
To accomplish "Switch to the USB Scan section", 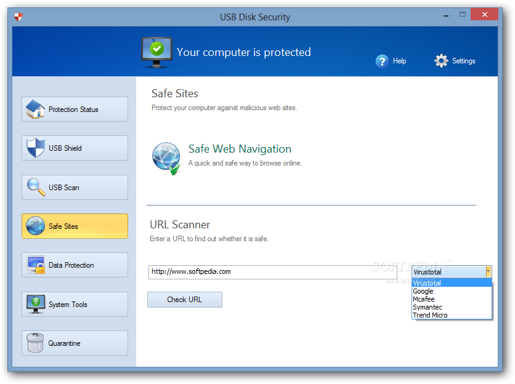I will point(75,187).
